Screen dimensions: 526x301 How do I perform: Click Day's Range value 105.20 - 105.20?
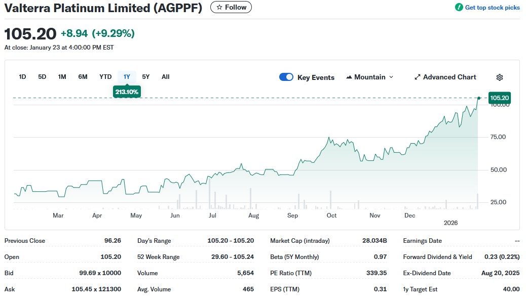(231, 241)
